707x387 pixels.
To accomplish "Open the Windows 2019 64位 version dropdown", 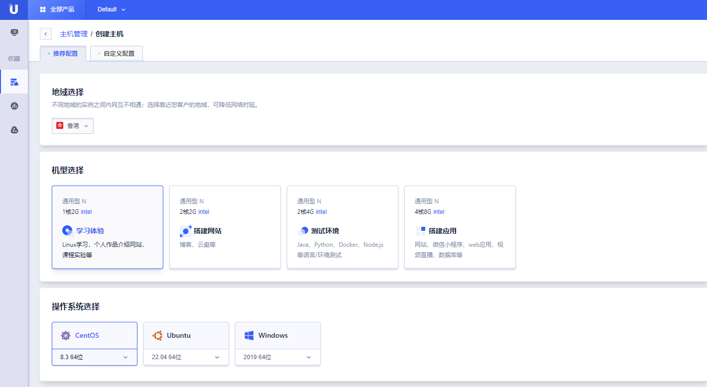I will tap(277, 357).
